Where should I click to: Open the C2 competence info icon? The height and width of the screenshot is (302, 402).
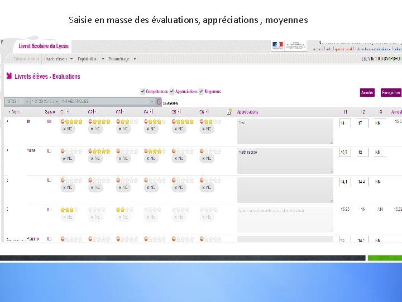tap(95, 111)
